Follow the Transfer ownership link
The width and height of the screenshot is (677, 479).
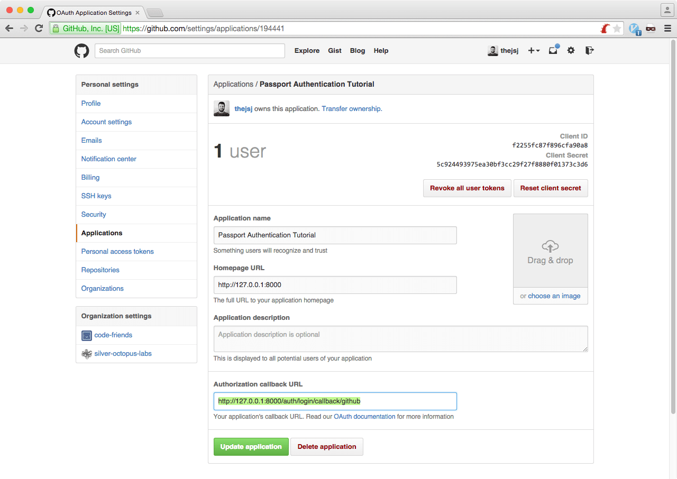click(351, 109)
